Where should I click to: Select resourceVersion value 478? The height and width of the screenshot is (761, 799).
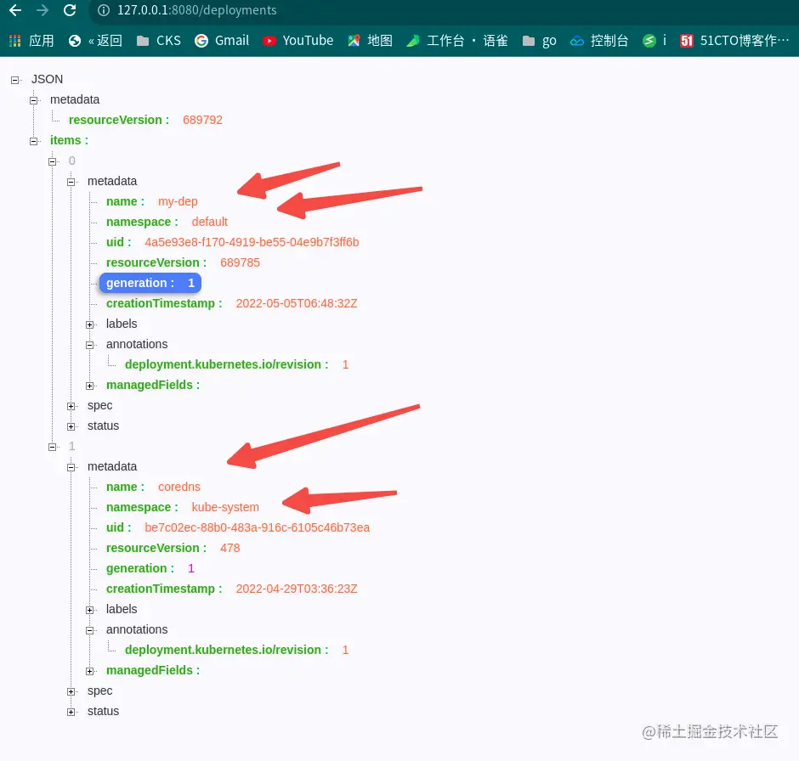pos(229,548)
